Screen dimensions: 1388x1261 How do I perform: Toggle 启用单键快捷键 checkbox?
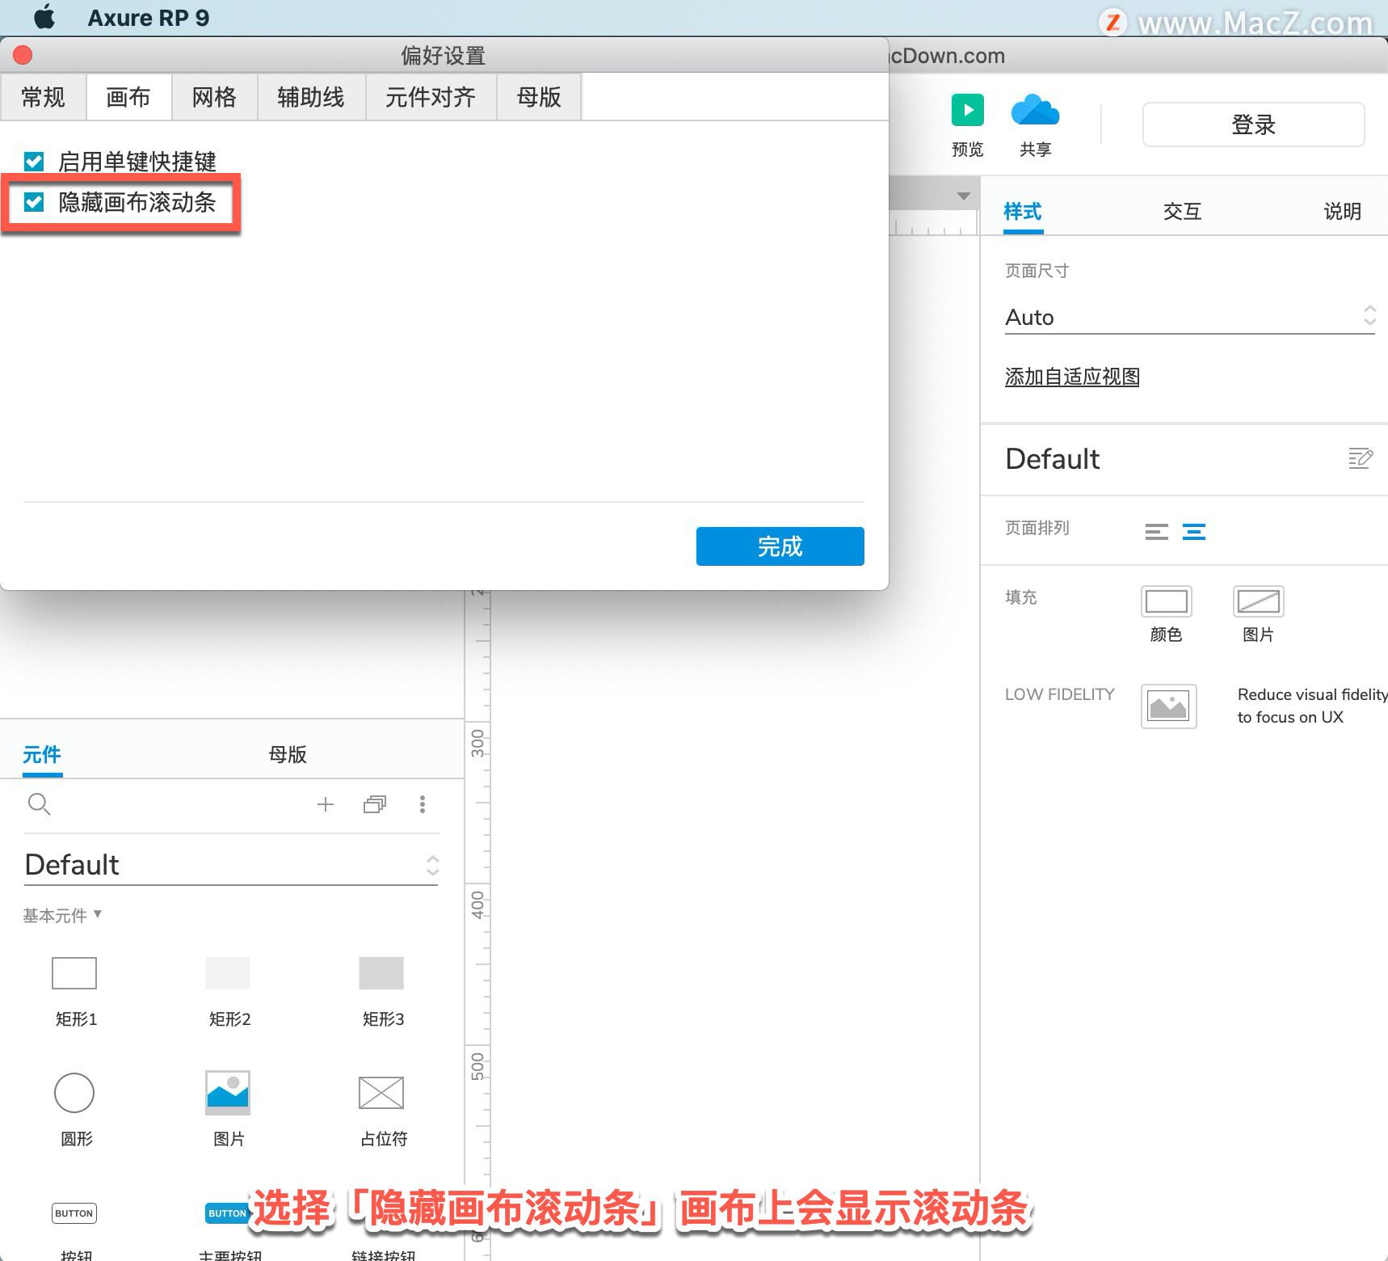point(34,162)
